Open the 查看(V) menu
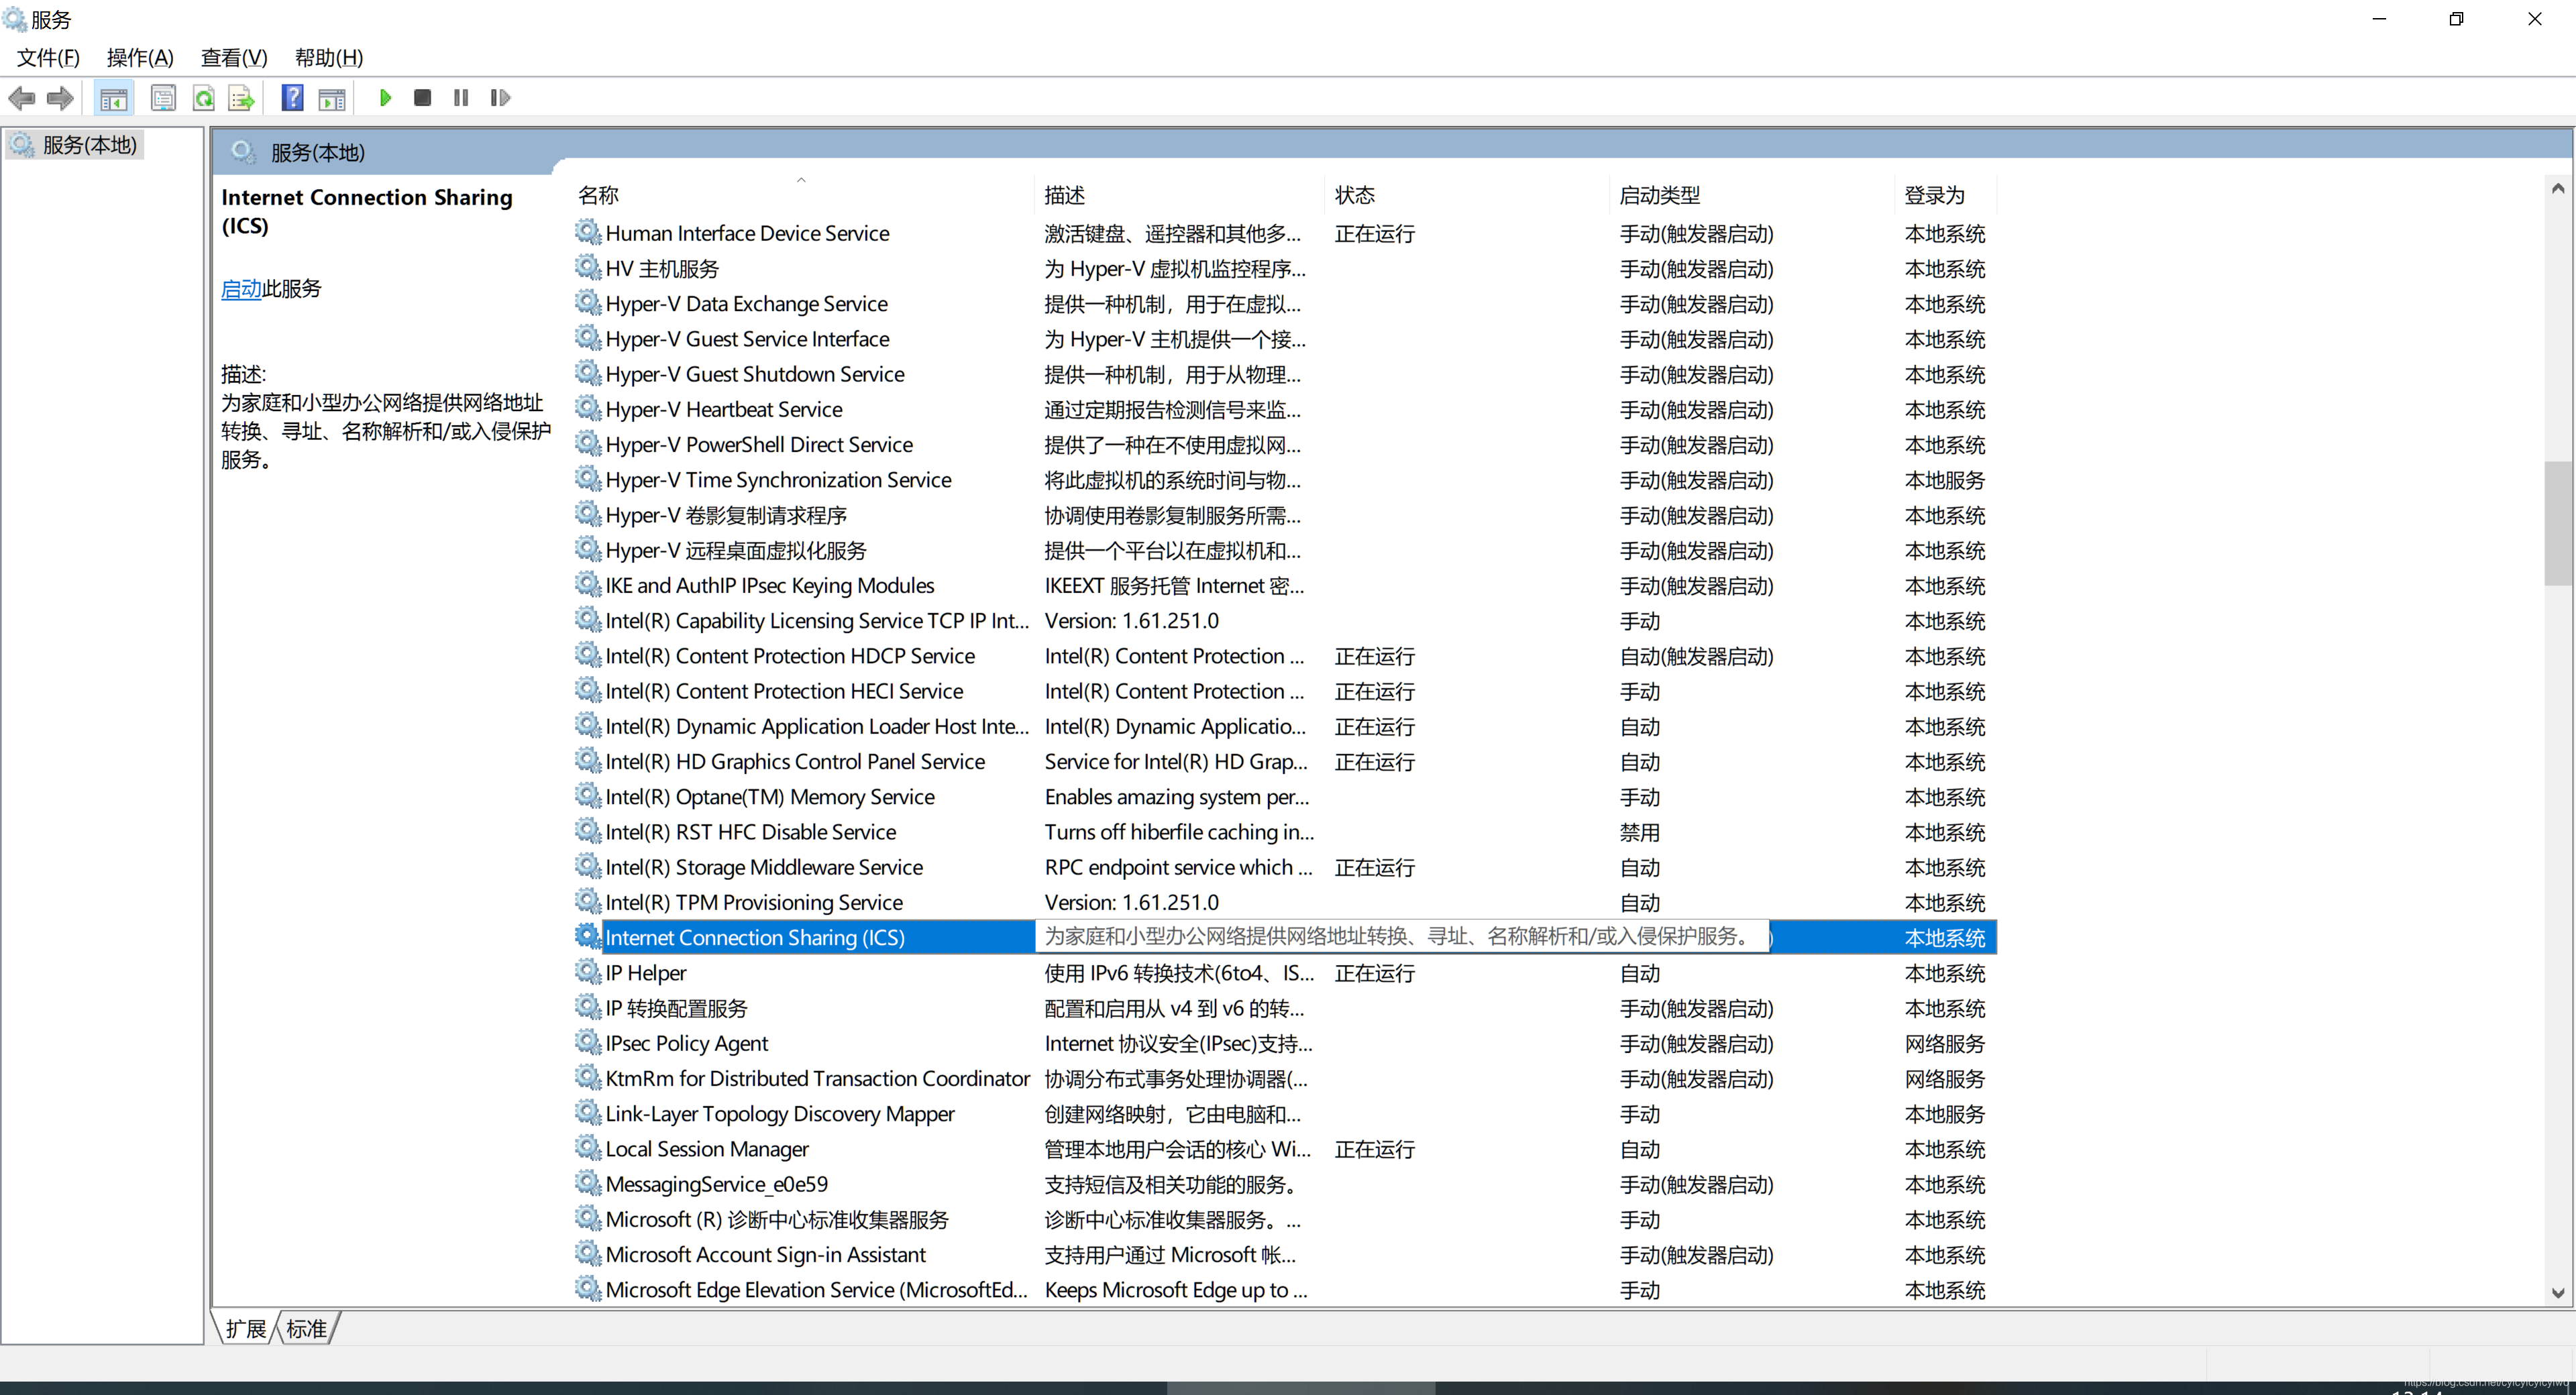The width and height of the screenshot is (2576, 1395). [x=234, y=58]
